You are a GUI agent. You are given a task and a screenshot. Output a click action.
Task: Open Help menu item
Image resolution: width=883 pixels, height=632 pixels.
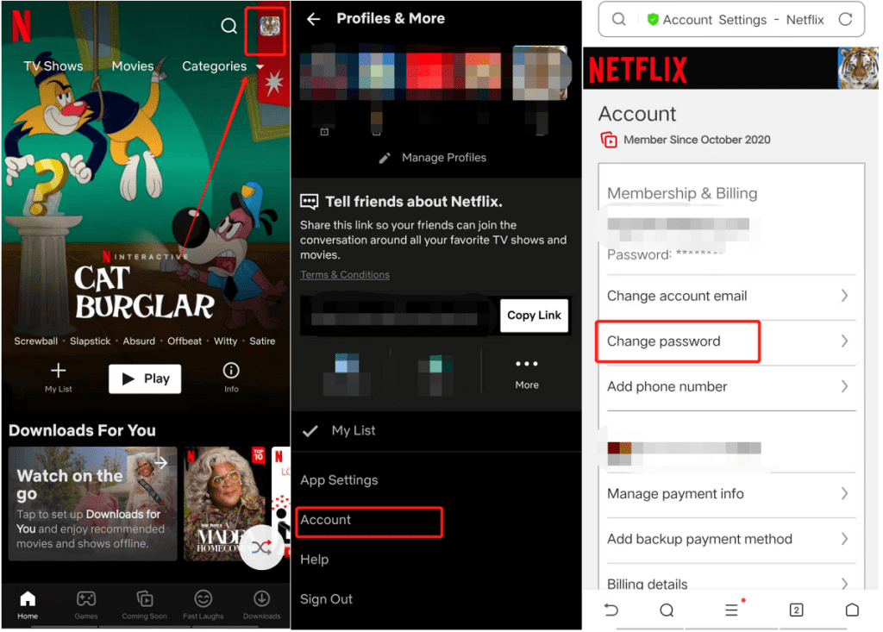tap(314, 560)
